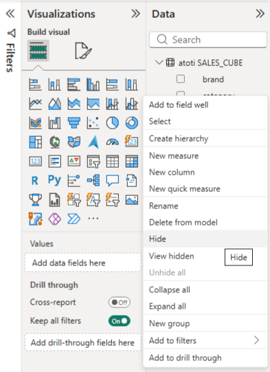270x372 pixels.
Task: Open get more visuals ellipsis
Action: pos(93,219)
